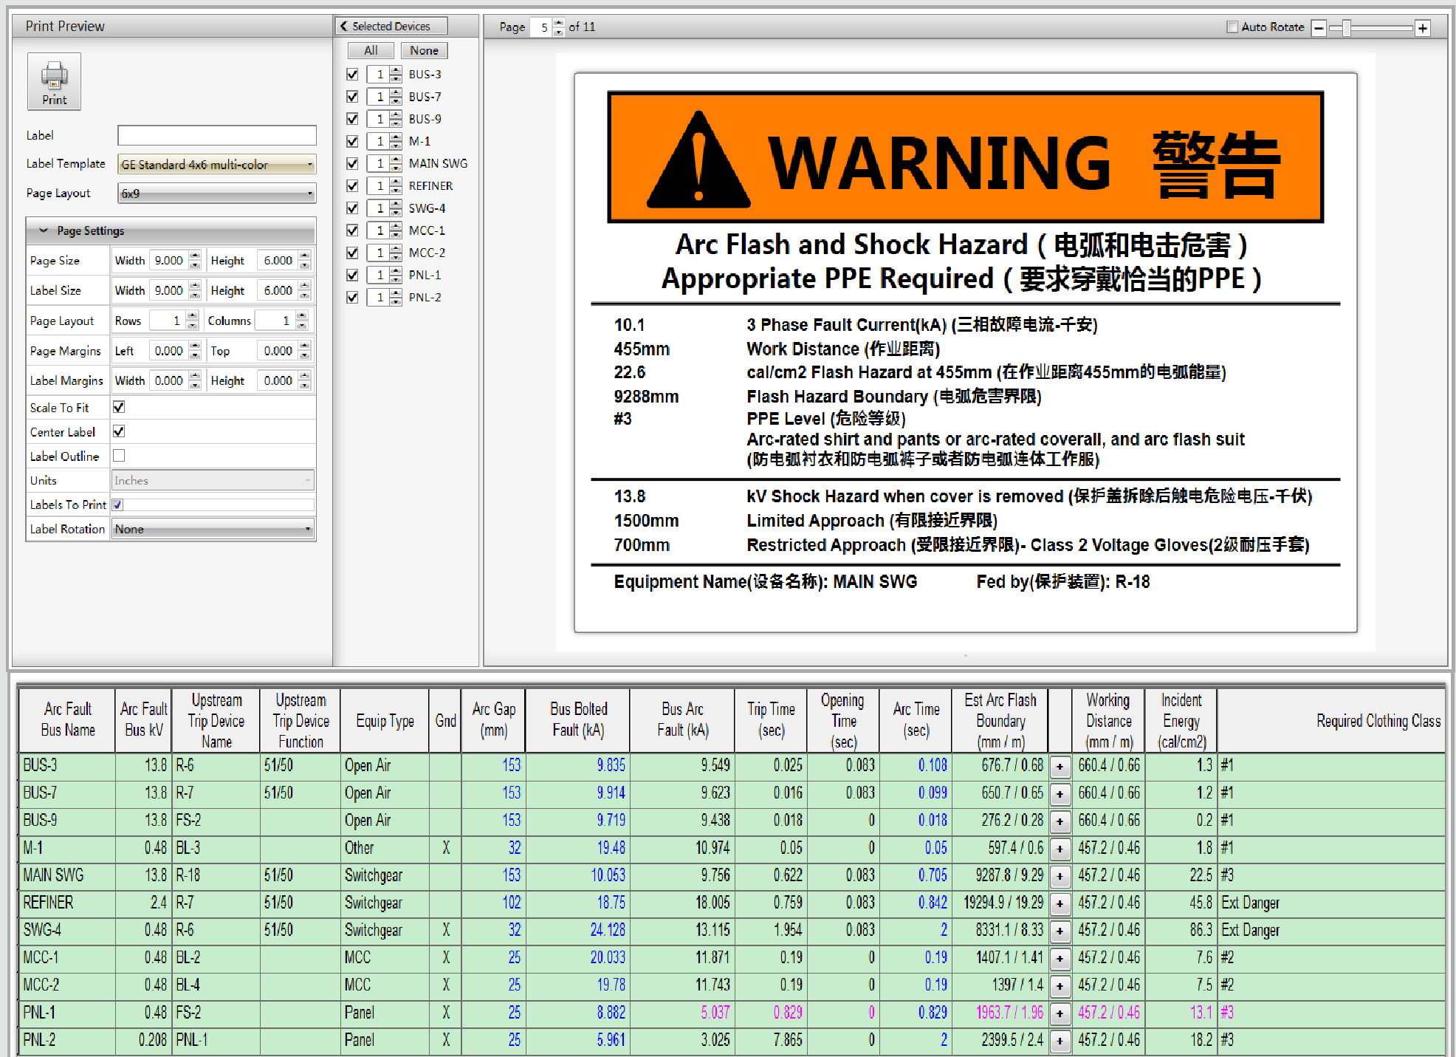The height and width of the screenshot is (1057, 1456).
Task: Click the Print printer icon button
Action: (x=54, y=81)
